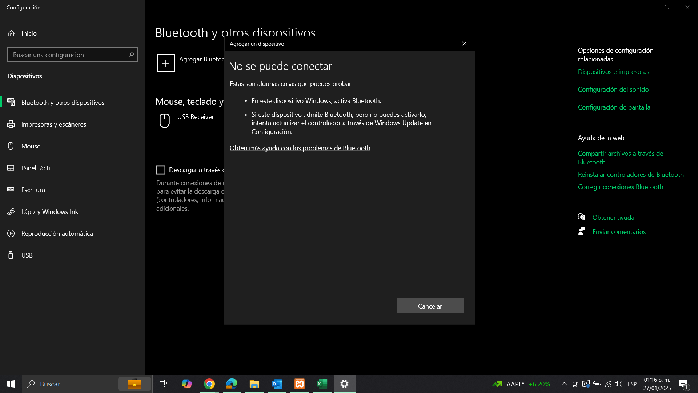Open the Bluetooth problems help link
The height and width of the screenshot is (393, 698).
pyautogui.click(x=300, y=148)
